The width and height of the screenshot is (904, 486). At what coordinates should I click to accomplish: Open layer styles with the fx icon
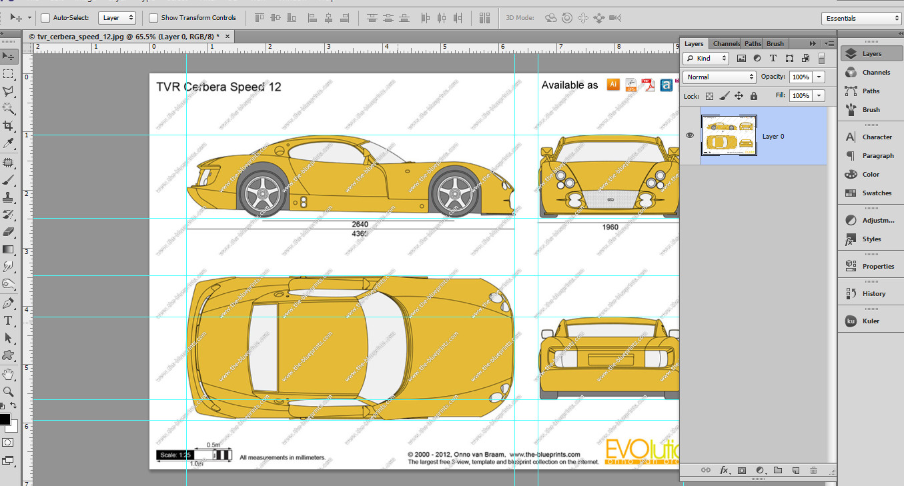(724, 470)
